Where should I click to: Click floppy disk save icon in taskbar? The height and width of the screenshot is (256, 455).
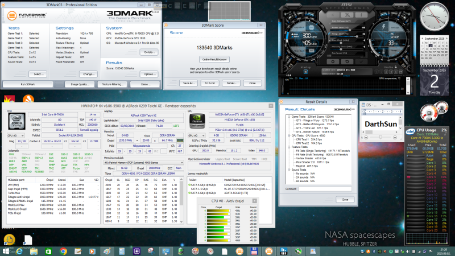(254, 251)
